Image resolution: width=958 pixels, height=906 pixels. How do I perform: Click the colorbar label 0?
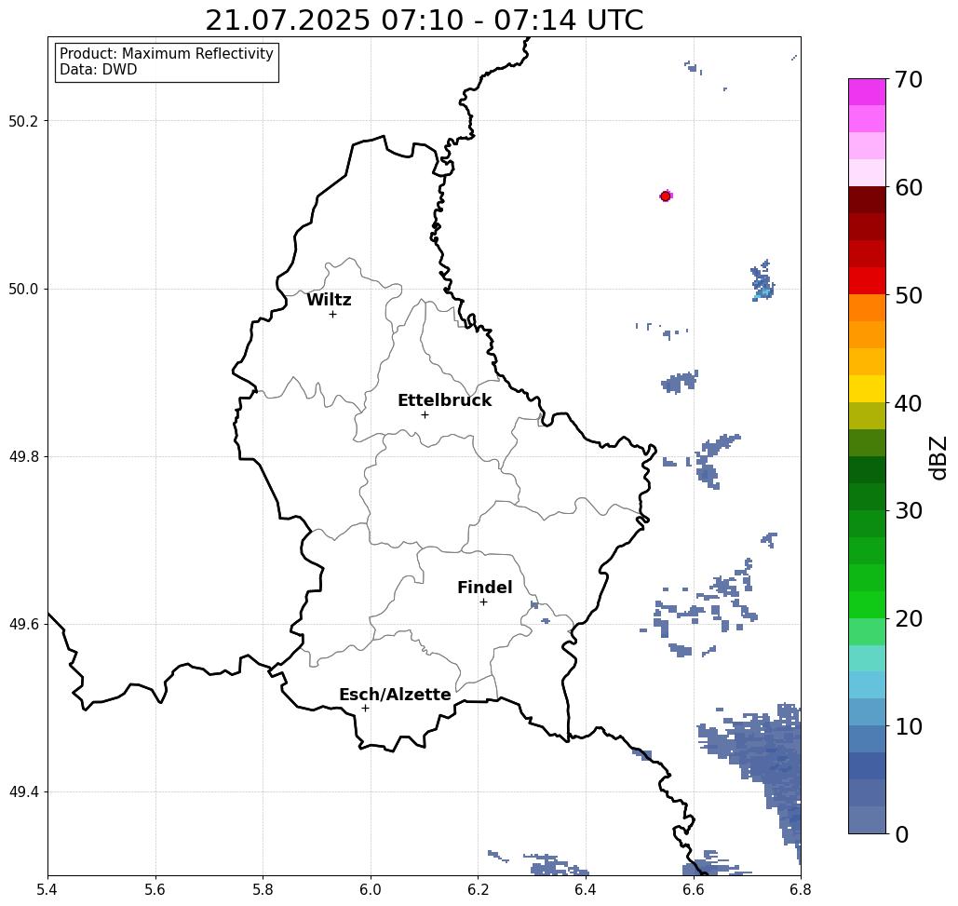click(902, 834)
